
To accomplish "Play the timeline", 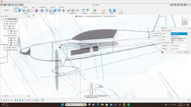I will tap(7, 100).
